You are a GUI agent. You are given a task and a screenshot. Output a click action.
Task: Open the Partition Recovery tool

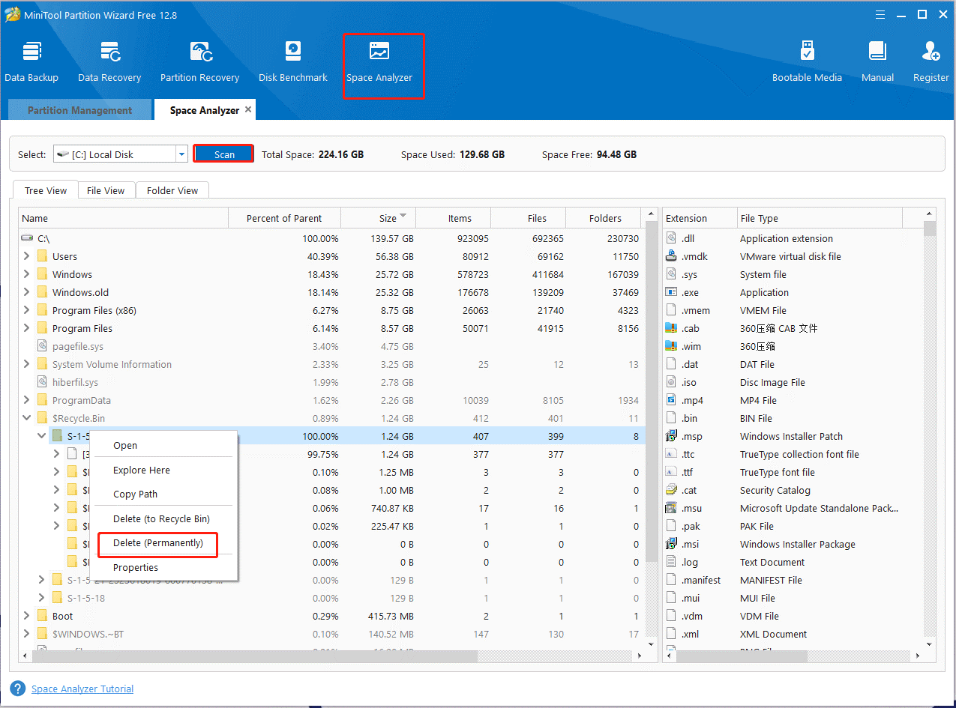[199, 61]
